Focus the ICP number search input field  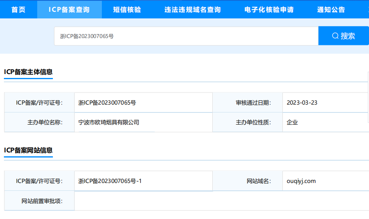186,36
